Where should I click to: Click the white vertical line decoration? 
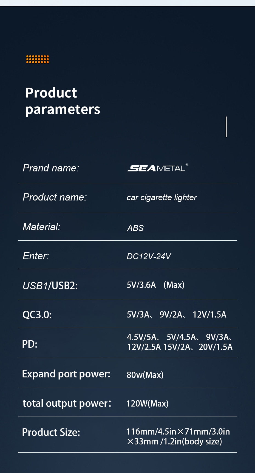click(x=226, y=127)
